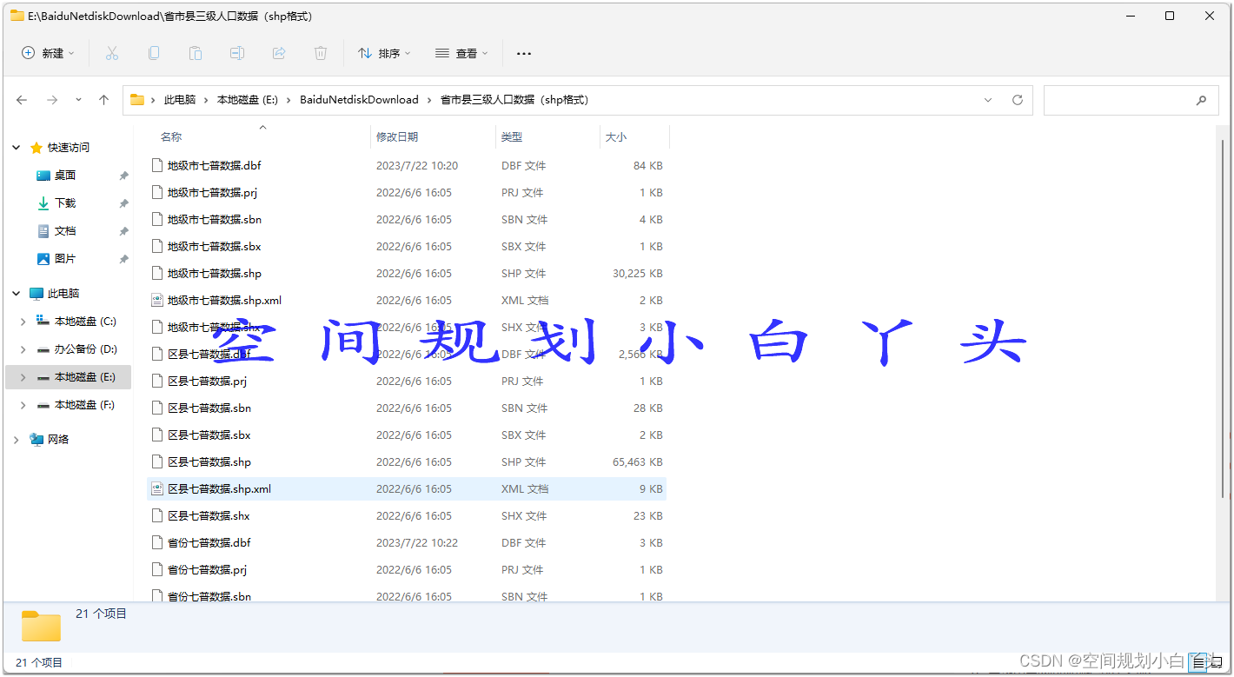Refresh the current folder view
This screenshot has height=677, width=1234.
(1018, 100)
